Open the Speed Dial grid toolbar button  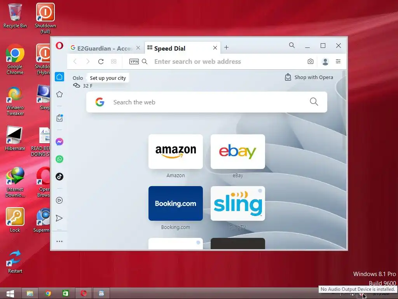[114, 62]
